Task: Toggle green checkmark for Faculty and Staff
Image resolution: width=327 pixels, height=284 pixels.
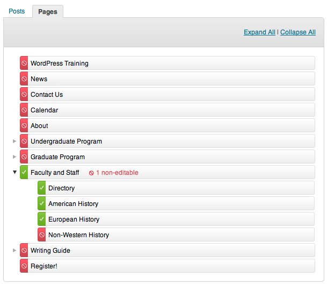Action: [x=24, y=172]
